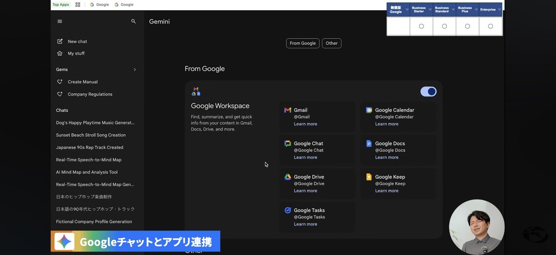The width and height of the screenshot is (556, 255).
Task: Click the Google Calendar icon
Action: coord(369,110)
